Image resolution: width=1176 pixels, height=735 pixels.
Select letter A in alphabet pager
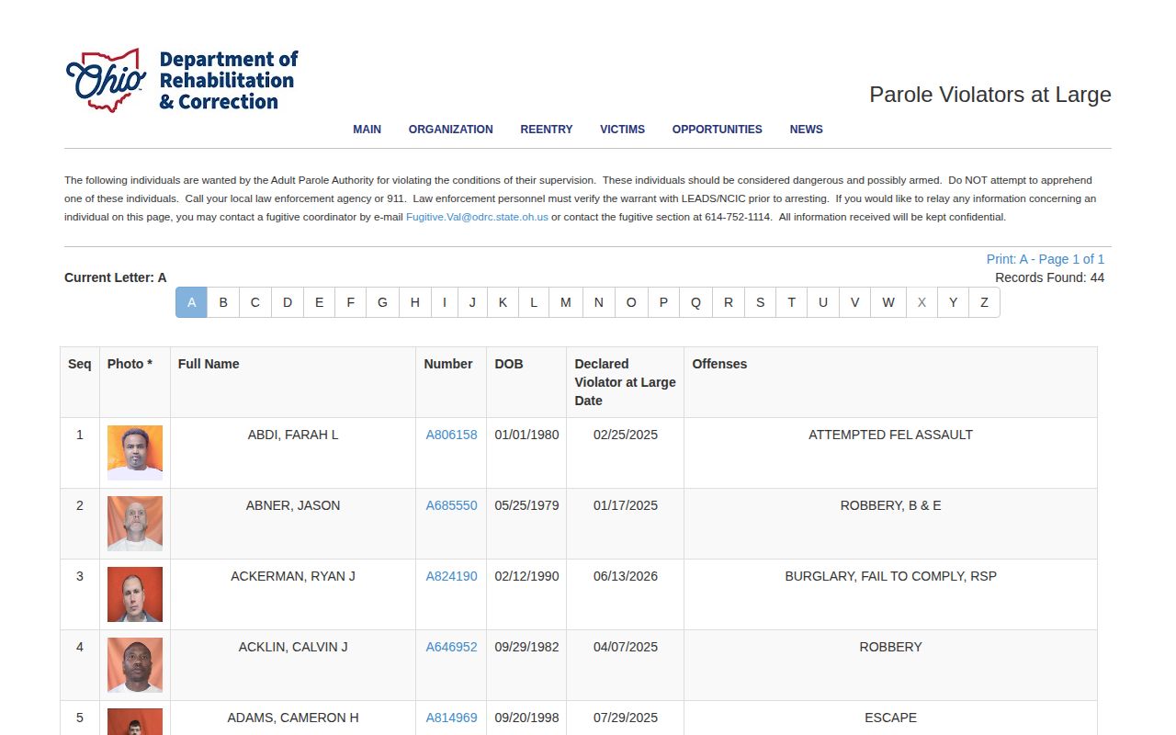191,302
